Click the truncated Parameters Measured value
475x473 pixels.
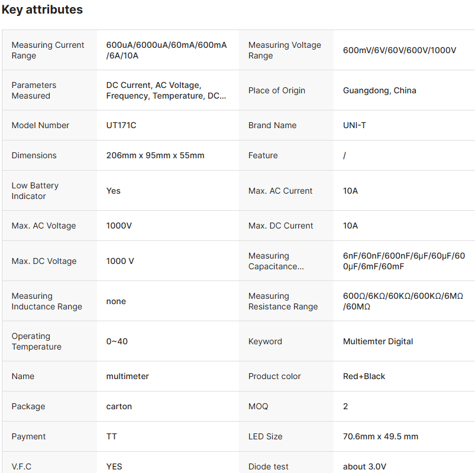[166, 90]
